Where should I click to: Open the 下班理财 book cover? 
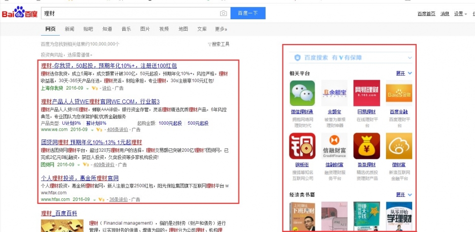coord(302,217)
